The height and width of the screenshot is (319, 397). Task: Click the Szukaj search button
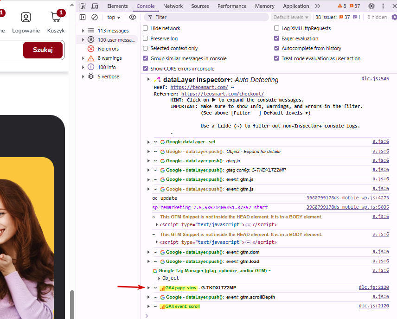click(x=43, y=50)
